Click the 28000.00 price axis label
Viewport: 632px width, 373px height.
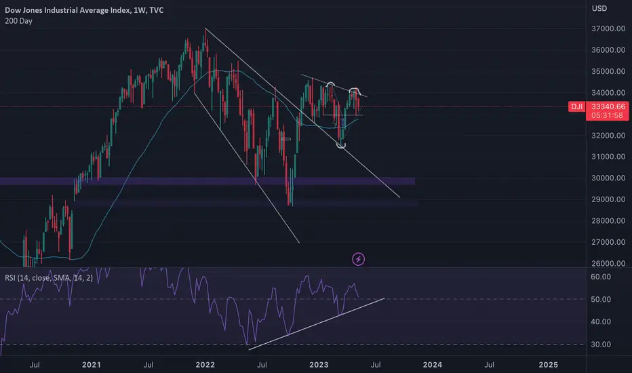click(608, 220)
